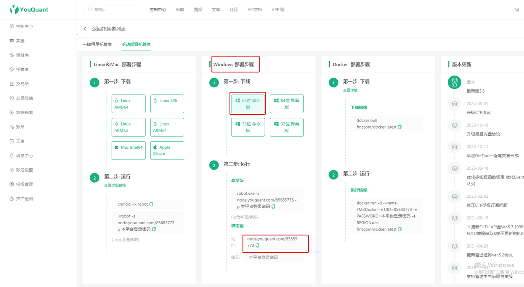The image size is (524, 287).
Task: Copy the docker run command
Action: click(x=400, y=229)
